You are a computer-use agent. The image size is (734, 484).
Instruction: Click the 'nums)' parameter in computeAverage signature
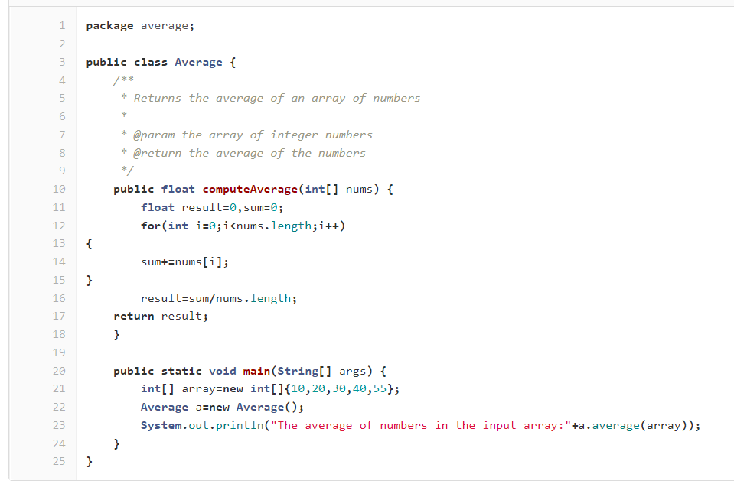pos(362,190)
